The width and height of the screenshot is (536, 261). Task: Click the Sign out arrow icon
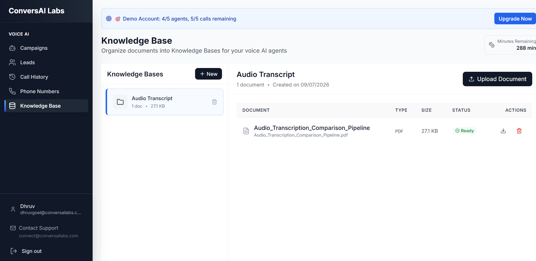coord(14,251)
